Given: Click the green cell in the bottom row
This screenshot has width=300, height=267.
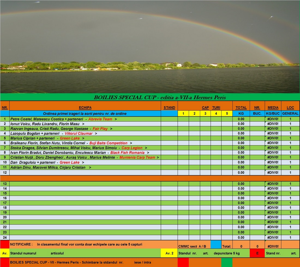Looking at the screenshot, I should [x=226, y=262].
